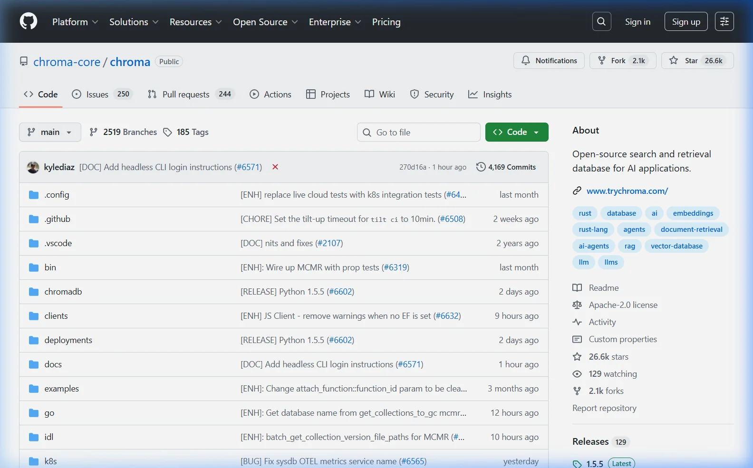Click the clients folder icon
Image resolution: width=753 pixels, height=468 pixels.
point(33,316)
